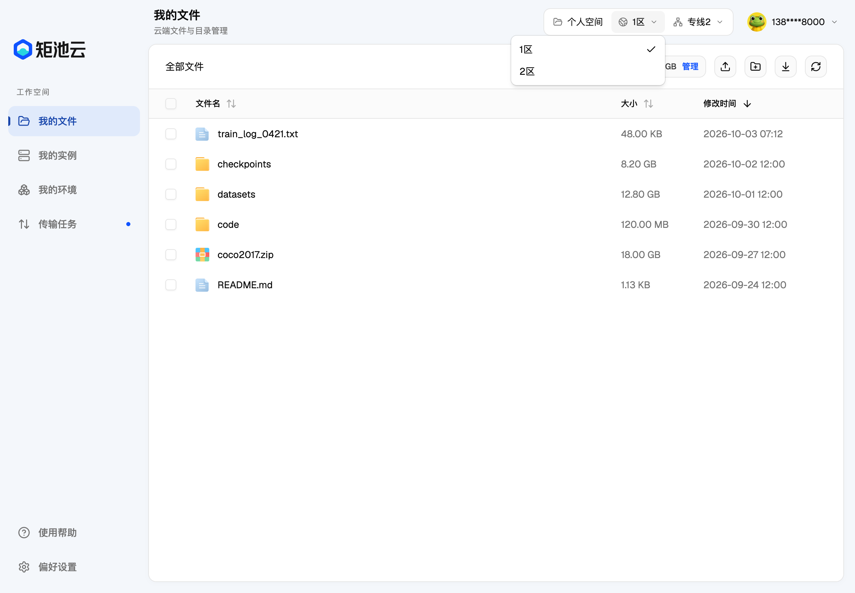The width and height of the screenshot is (855, 593).
Task: Check the box for README.md
Action: (x=171, y=285)
